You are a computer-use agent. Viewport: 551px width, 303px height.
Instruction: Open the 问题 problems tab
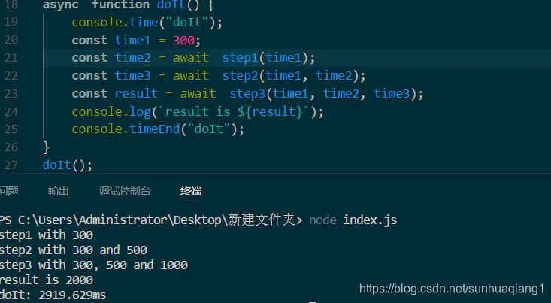9,191
